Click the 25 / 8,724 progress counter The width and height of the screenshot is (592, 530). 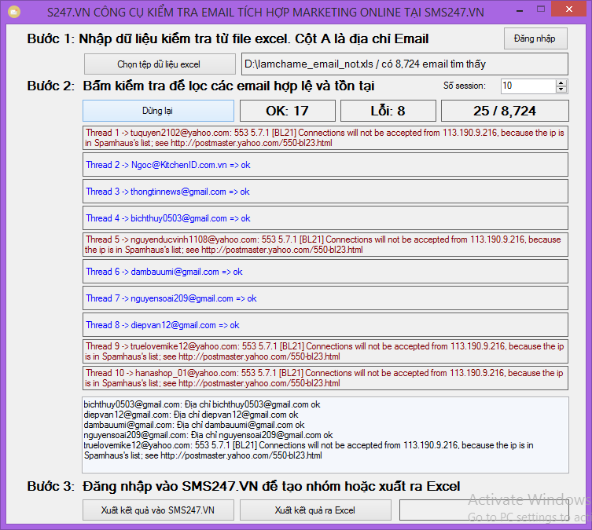(x=505, y=111)
